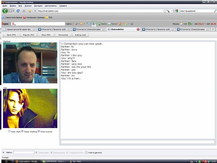Click in the chat message input field

point(138,142)
